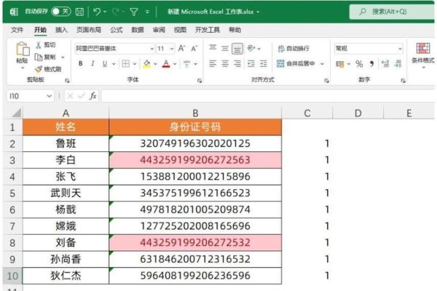Image resolution: width=437 pixels, height=291 pixels.
Task: Click the comma style icon
Action: pos(371,64)
